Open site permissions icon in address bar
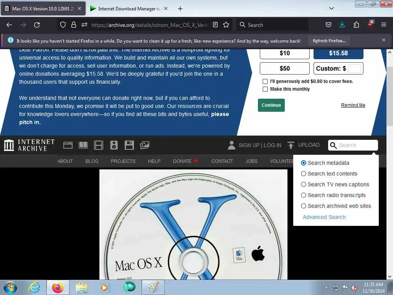 (84, 25)
